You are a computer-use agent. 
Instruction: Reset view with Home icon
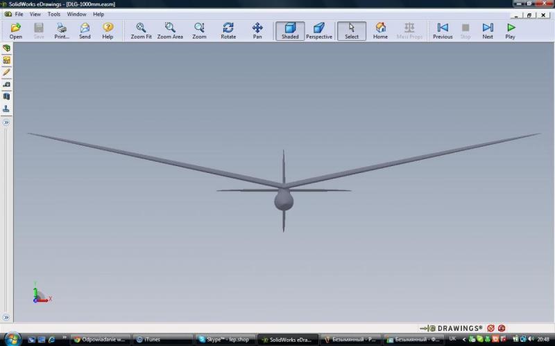point(380,30)
